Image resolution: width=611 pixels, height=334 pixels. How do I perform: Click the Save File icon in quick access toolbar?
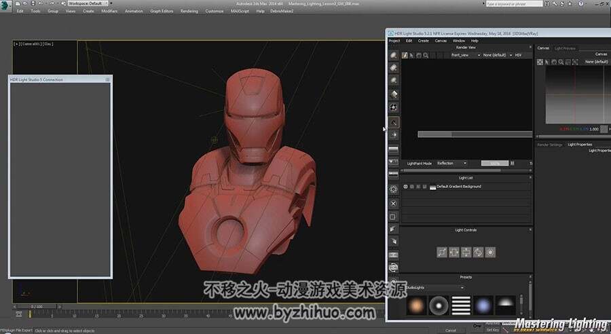[33, 3]
